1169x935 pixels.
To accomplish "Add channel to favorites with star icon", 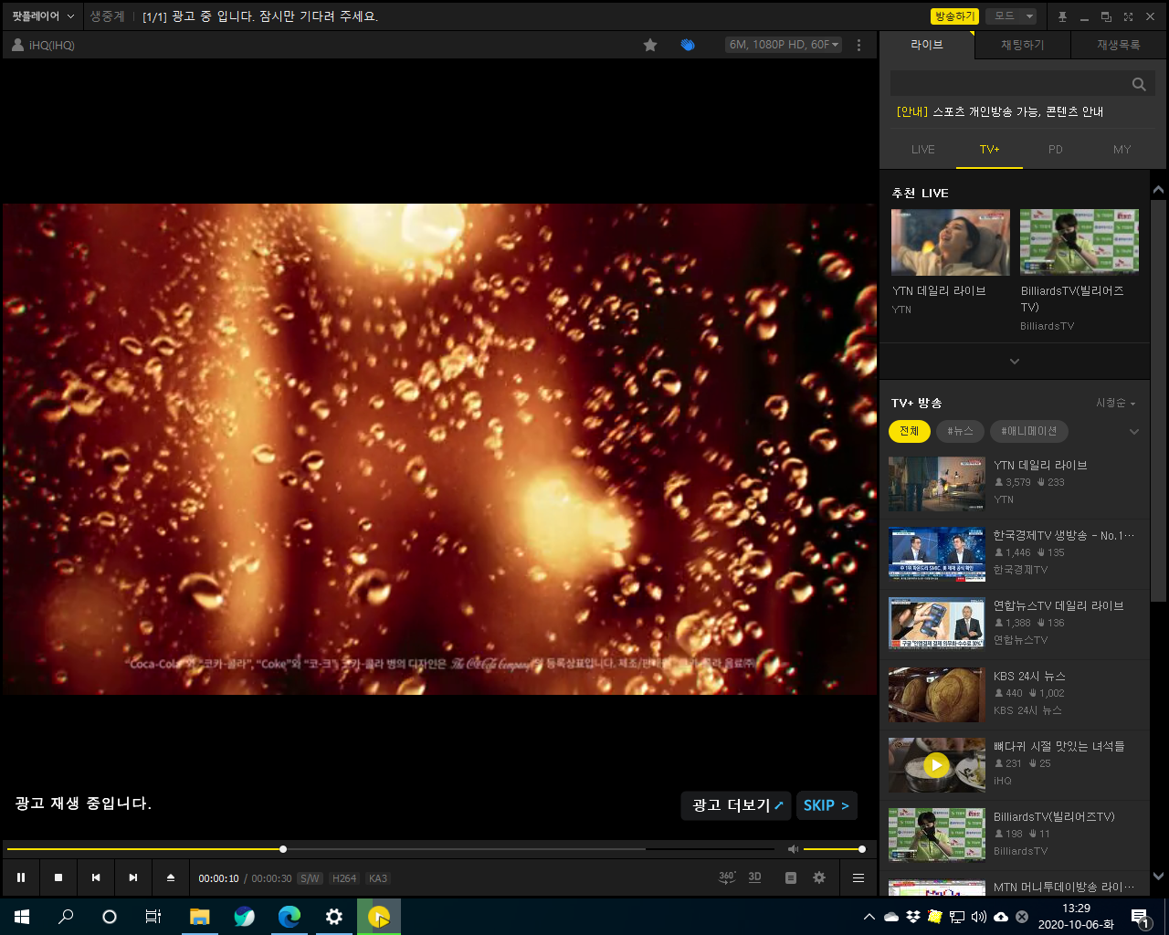I will 650,45.
